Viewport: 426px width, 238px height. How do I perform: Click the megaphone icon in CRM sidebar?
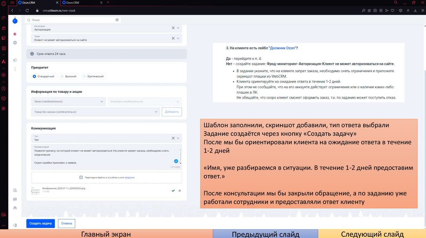15,60
